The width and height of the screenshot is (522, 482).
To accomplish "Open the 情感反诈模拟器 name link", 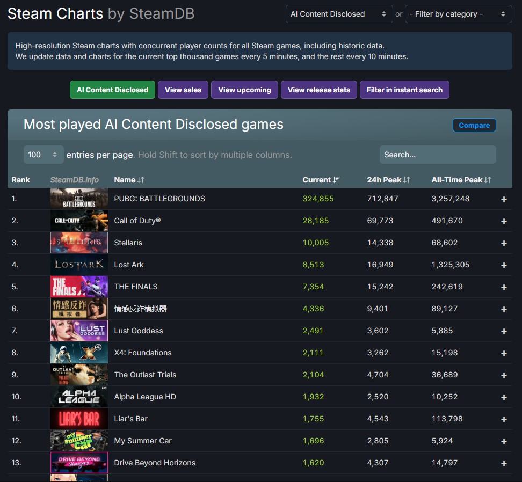I will click(x=141, y=308).
